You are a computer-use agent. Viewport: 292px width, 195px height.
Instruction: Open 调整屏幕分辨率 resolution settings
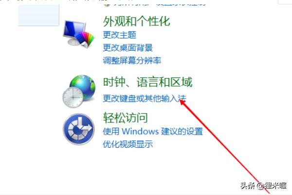point(132,60)
